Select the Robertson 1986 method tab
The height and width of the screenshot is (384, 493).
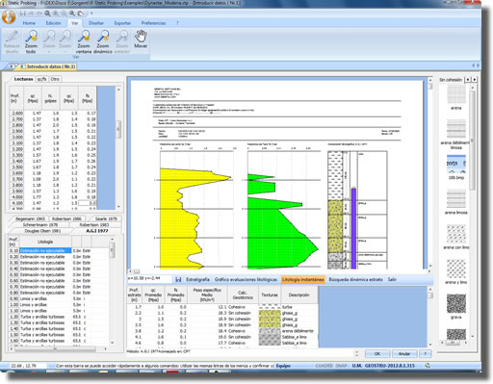[x=66, y=218]
